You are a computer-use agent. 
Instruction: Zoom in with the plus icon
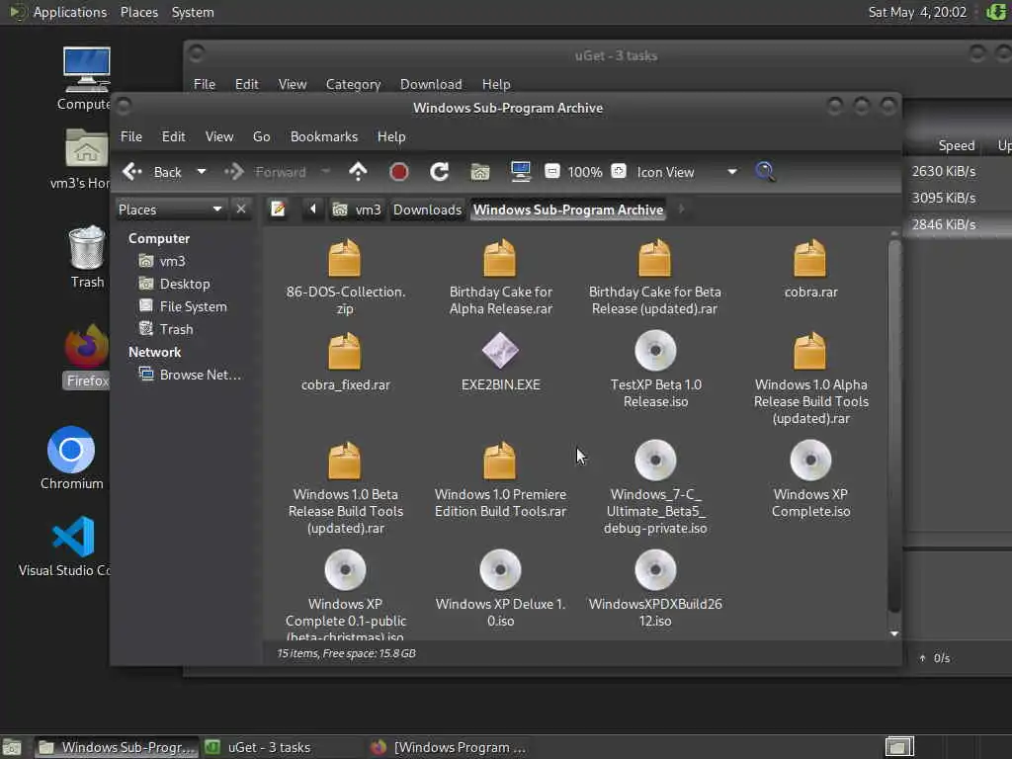pyautogui.click(x=619, y=172)
